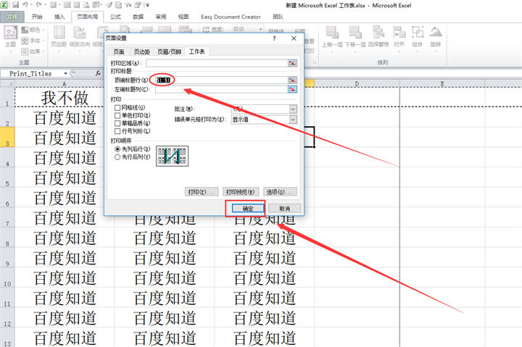
Task: Click the Print Area (打印区域) input field
Action: click(x=217, y=63)
